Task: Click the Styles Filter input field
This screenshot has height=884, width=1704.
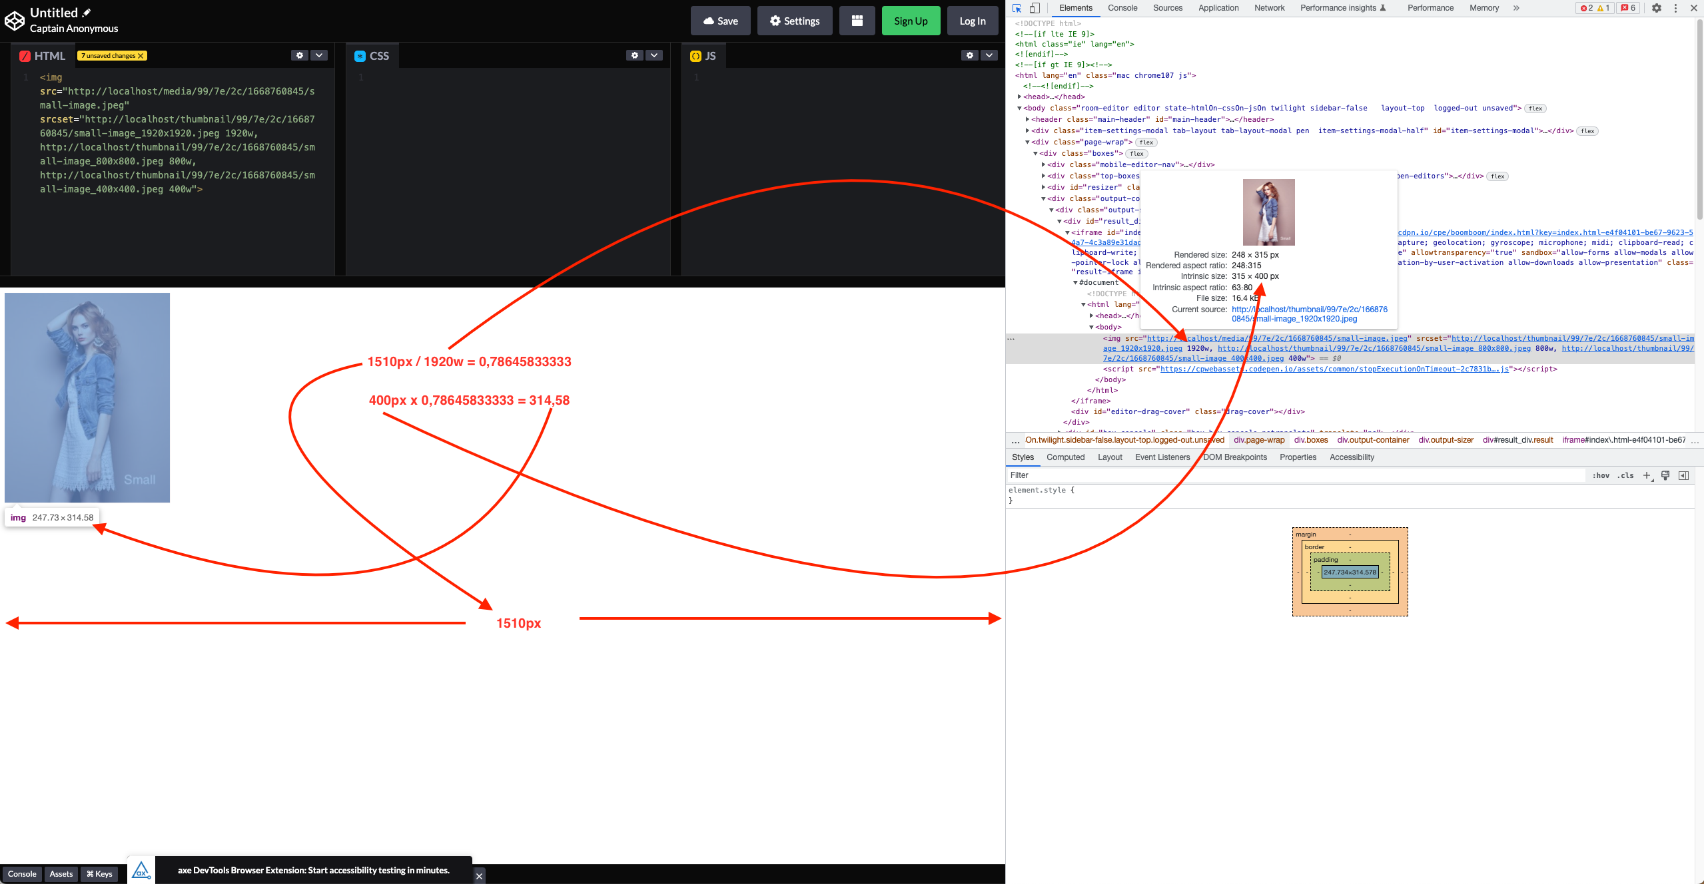Action: coord(1296,475)
